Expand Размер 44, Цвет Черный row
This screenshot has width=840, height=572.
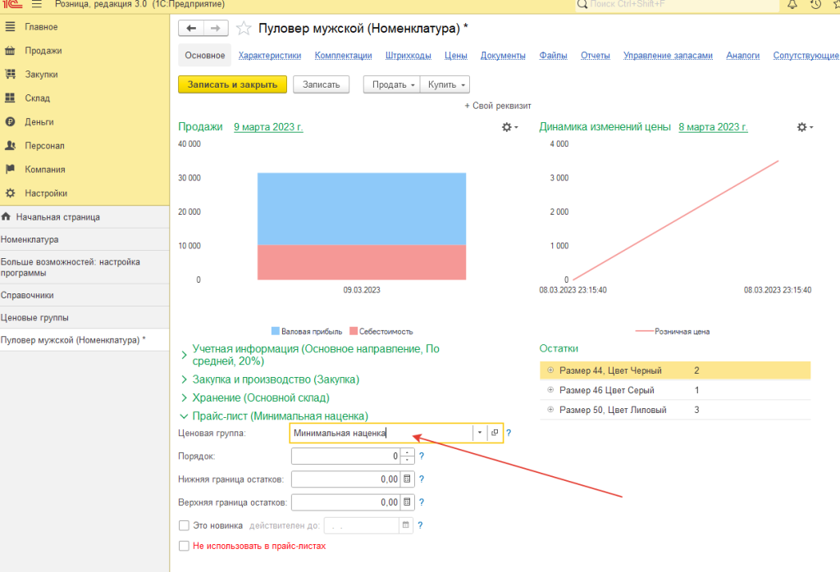[x=550, y=370]
